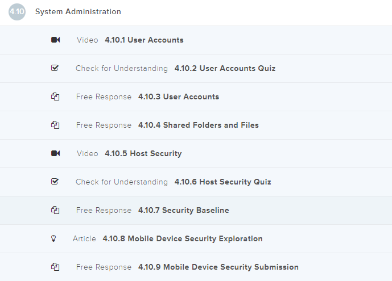The image size is (392, 281).
Task: Click free response icon for 4.10.3 User Accounts
Action: point(55,97)
